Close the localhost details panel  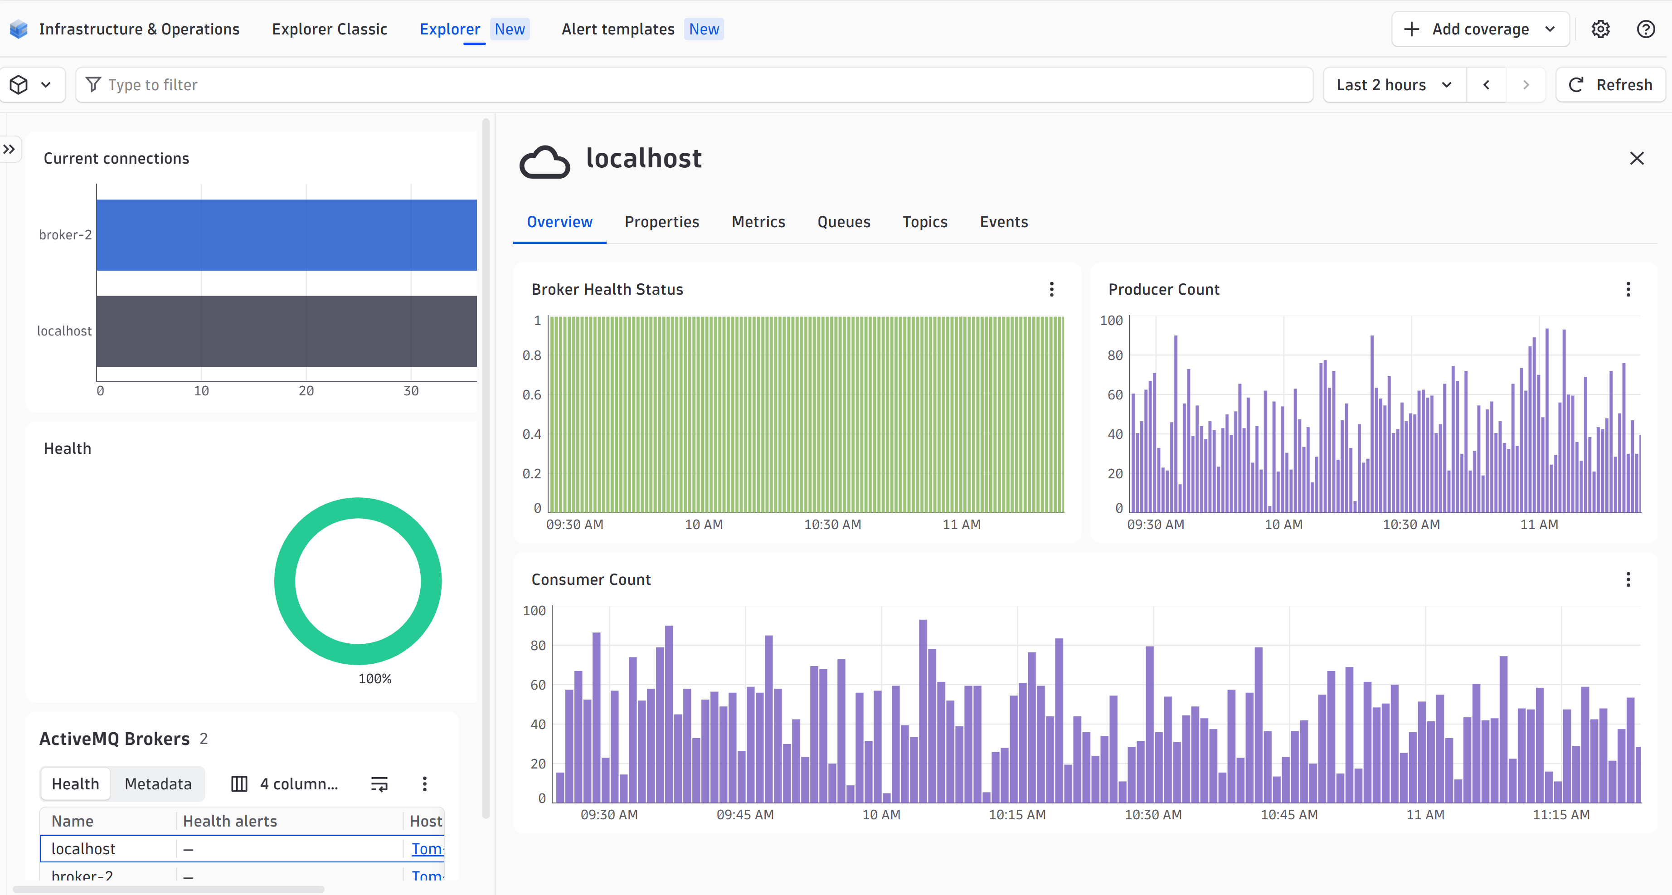click(x=1637, y=158)
